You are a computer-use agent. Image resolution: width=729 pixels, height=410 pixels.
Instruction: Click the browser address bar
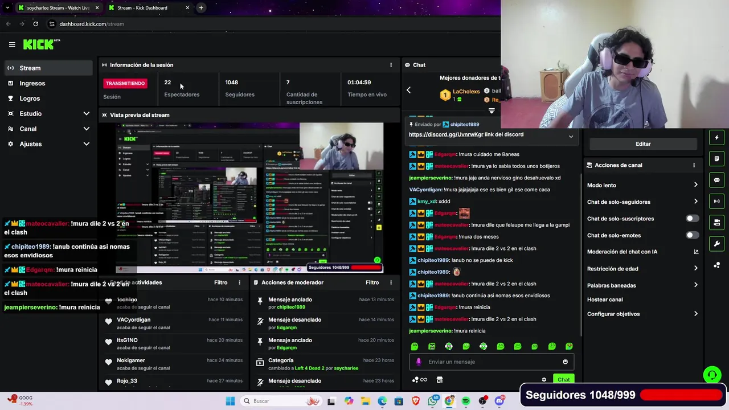coord(273,24)
